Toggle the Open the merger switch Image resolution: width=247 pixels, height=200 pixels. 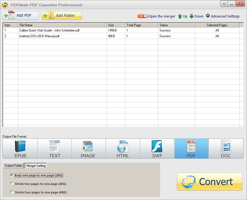tap(142, 16)
